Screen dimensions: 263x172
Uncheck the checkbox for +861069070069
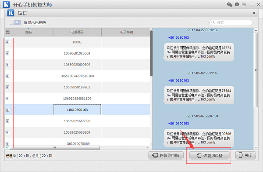point(7,143)
